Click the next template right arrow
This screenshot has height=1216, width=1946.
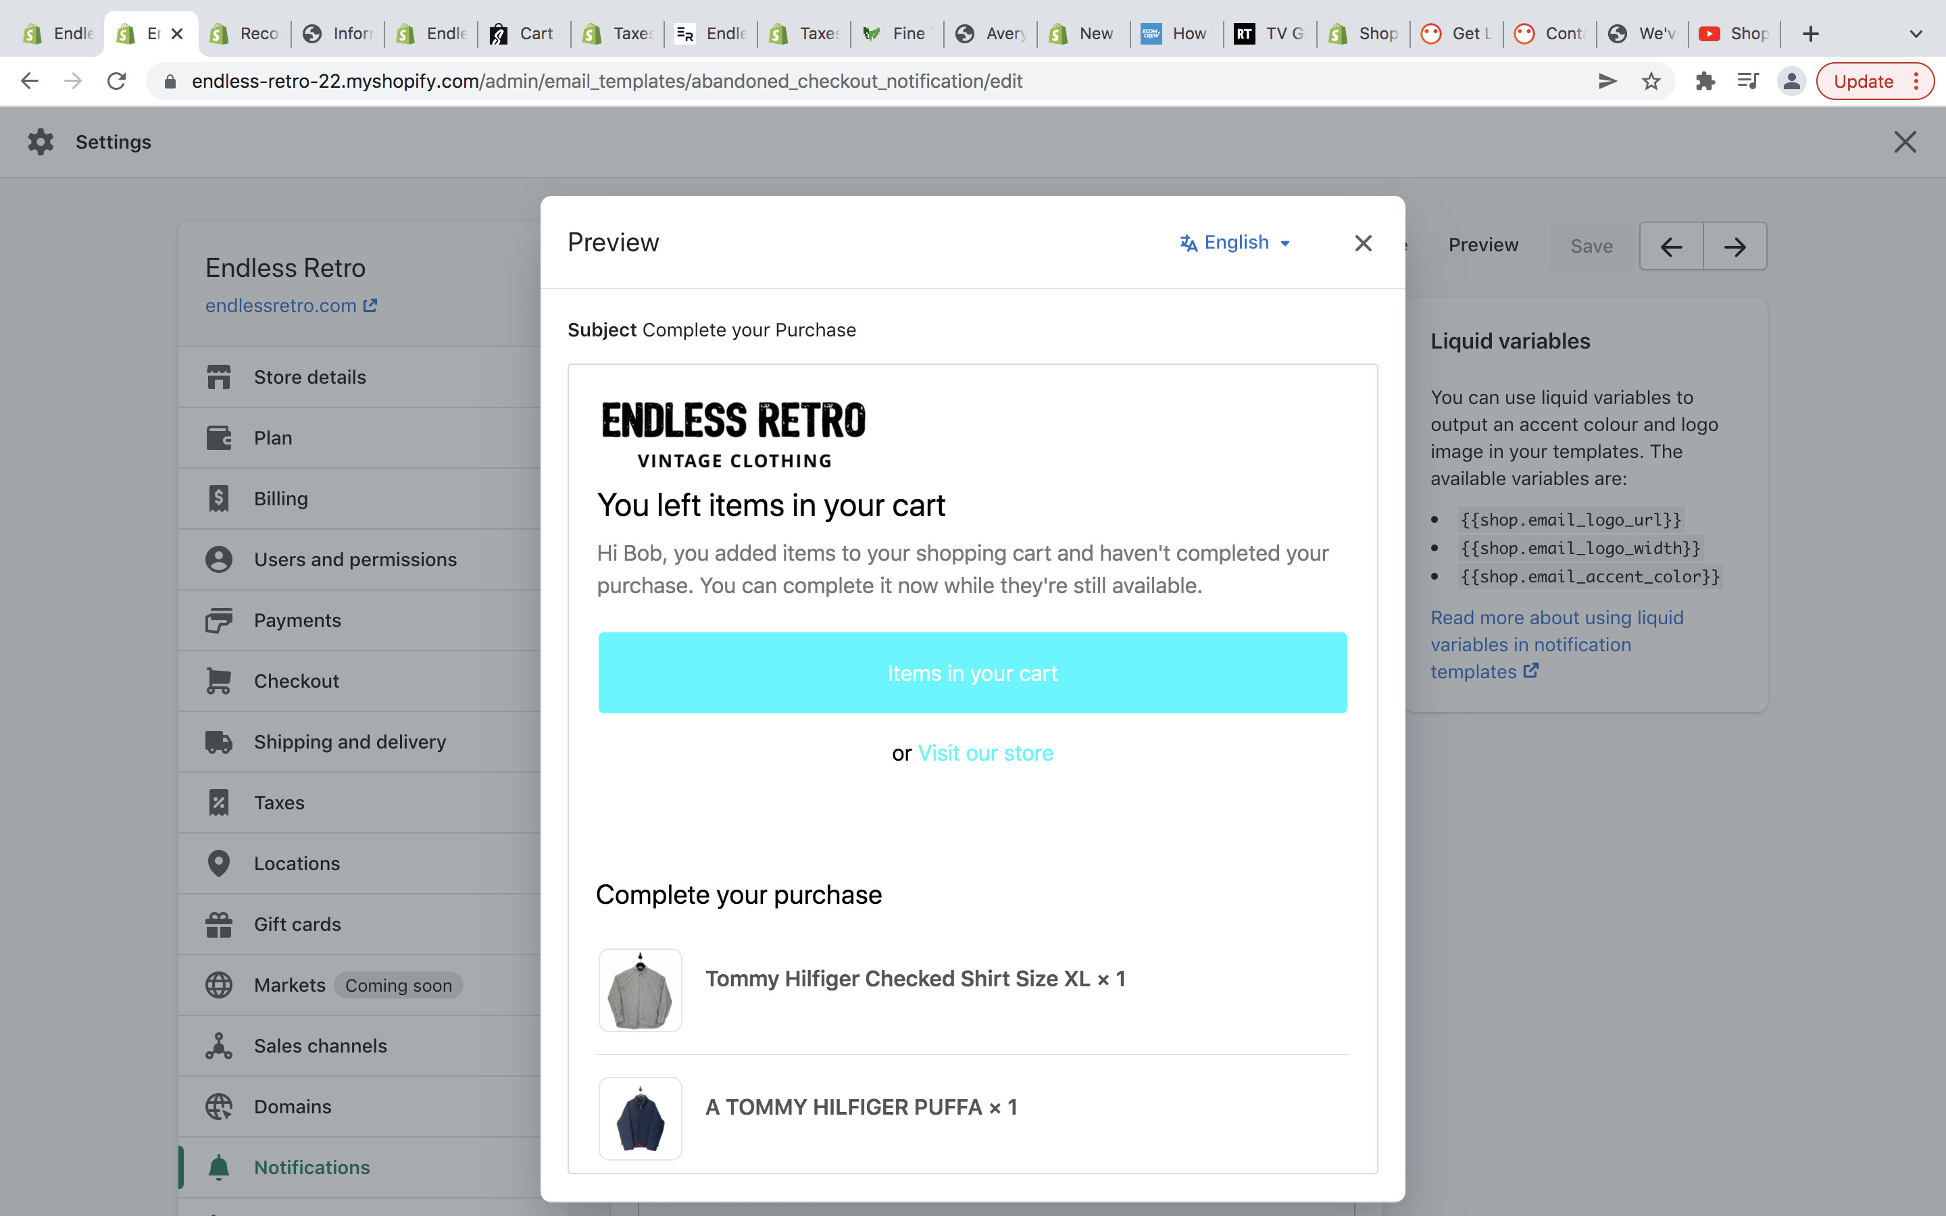(1735, 246)
